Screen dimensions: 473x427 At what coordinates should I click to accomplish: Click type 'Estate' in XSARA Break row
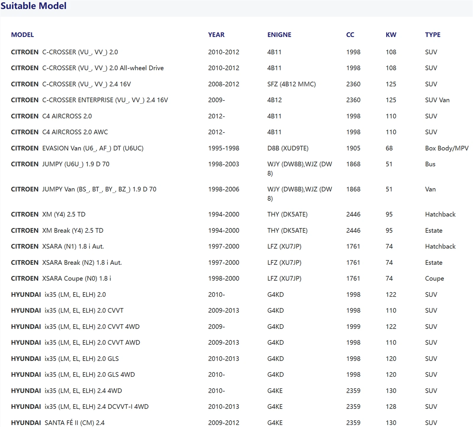(x=434, y=263)
